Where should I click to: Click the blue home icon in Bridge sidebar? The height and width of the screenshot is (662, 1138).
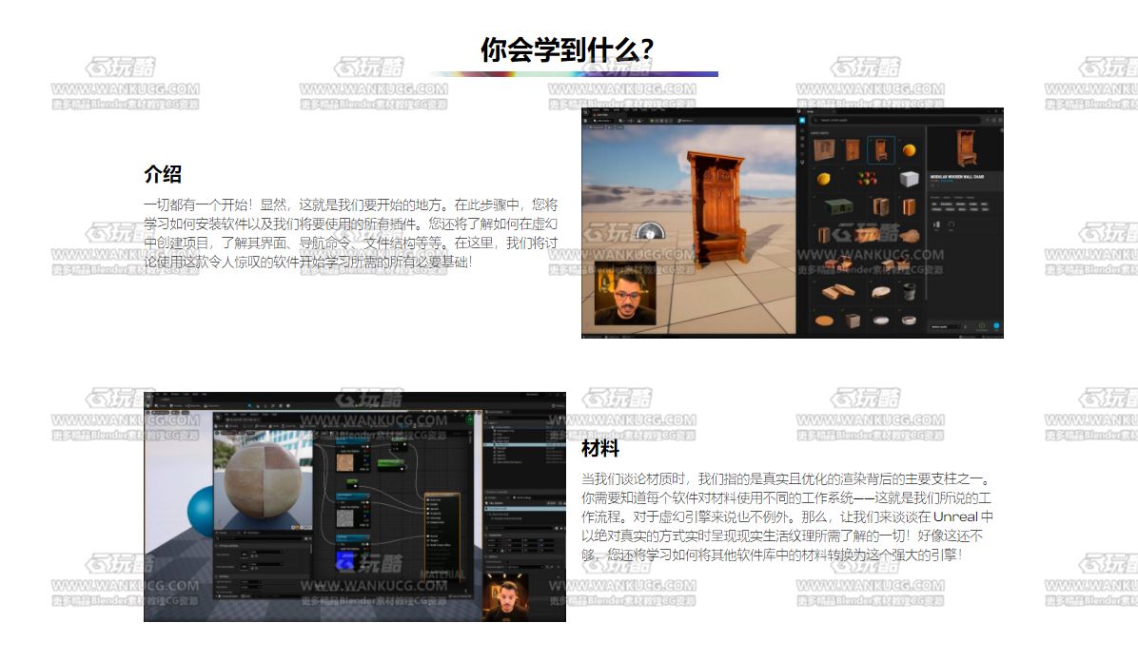point(802,121)
